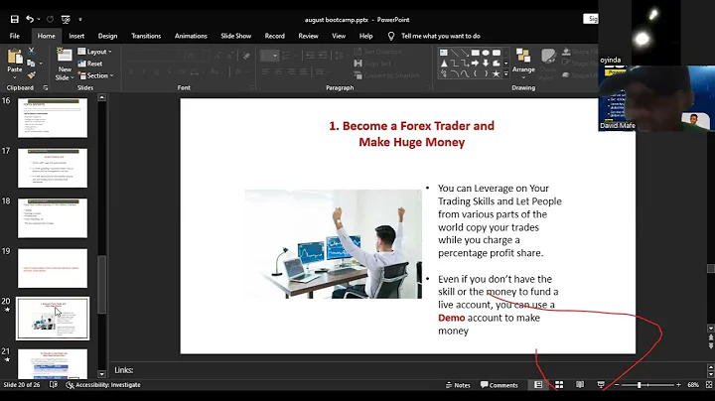Screen dimensions: 715x401
Task: Click the Save icon in quick access toolbar
Action: pyautogui.click(x=15, y=19)
